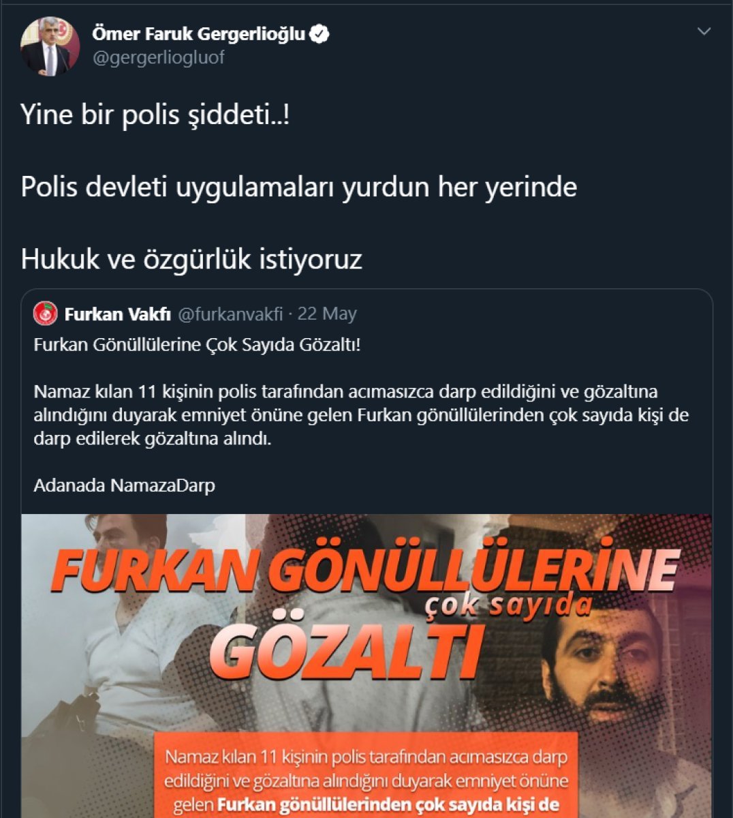Click the 'Adanada NamazaDarp' text
Screen dimensions: 733x818
pyautogui.click(x=124, y=486)
